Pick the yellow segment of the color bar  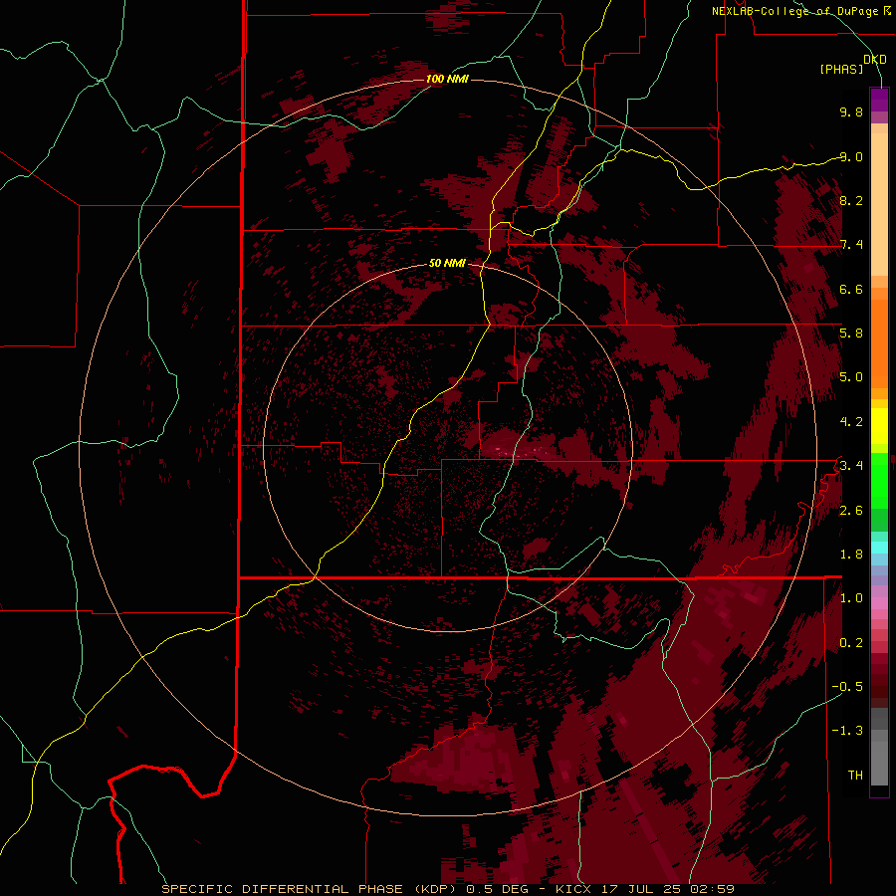[x=879, y=426]
